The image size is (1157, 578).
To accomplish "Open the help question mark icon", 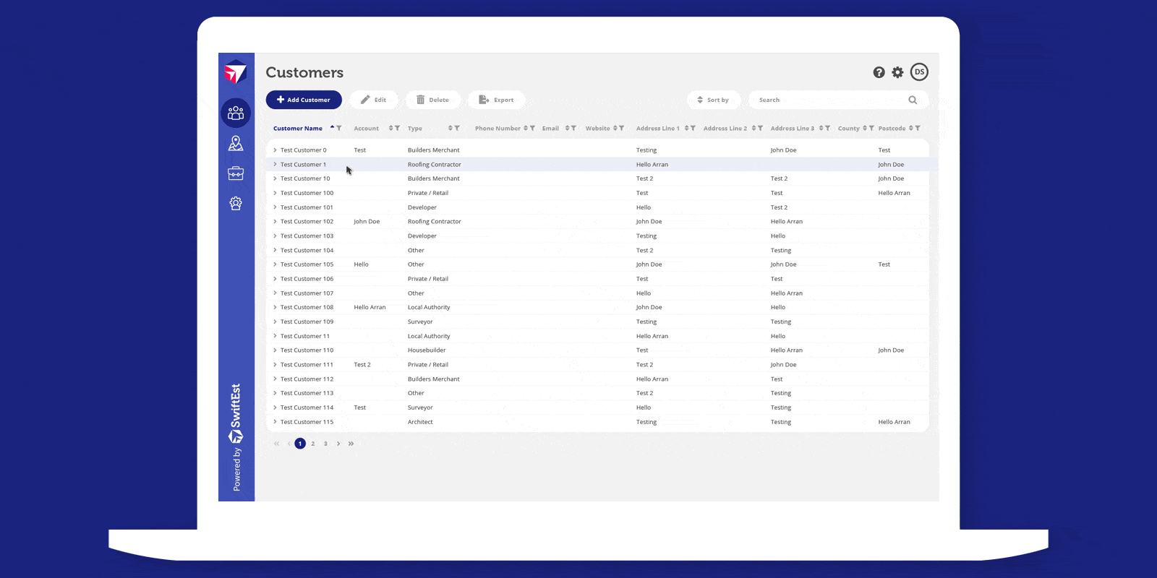I will pyautogui.click(x=879, y=72).
